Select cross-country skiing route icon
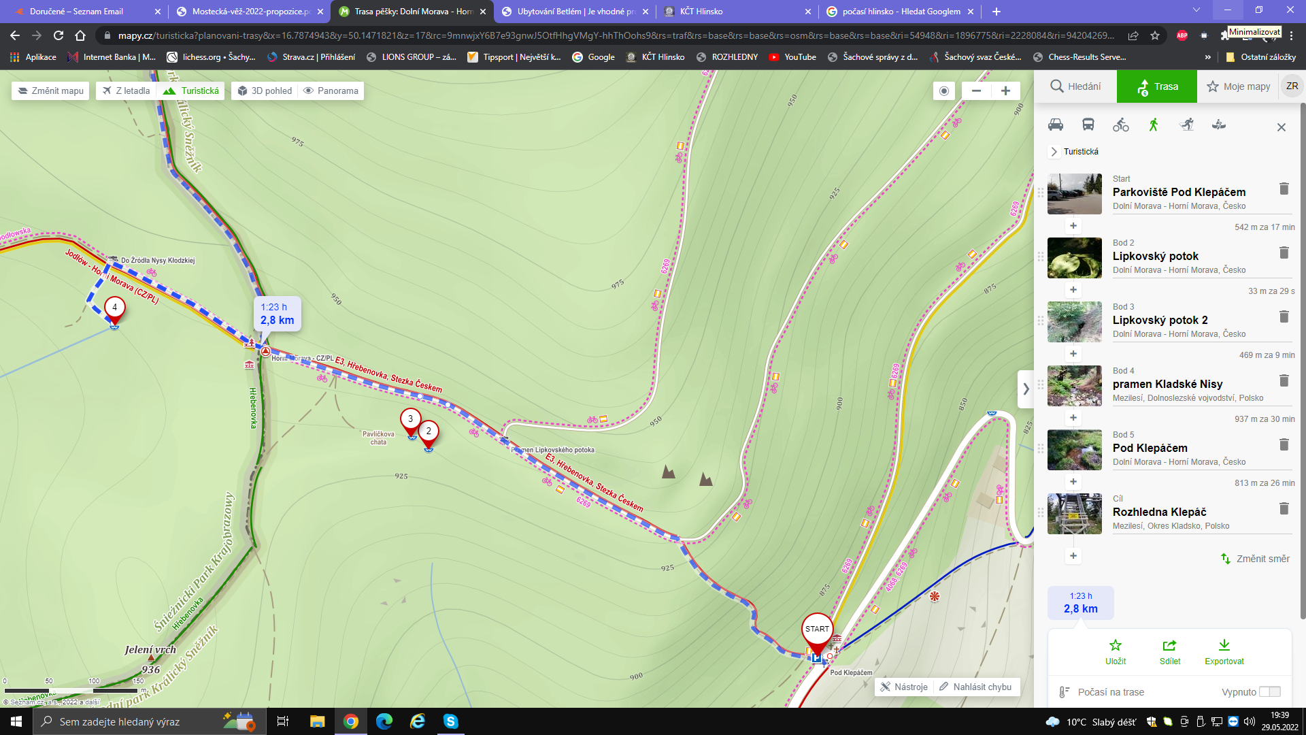This screenshot has height=735, width=1306. [1187, 125]
